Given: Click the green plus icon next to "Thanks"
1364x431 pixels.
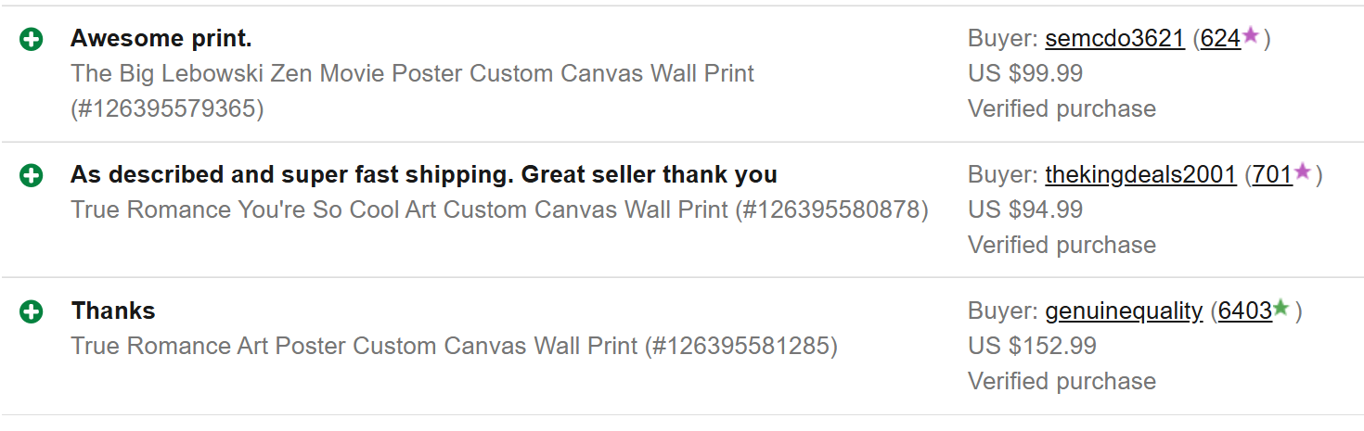Looking at the screenshot, I should pyautogui.click(x=32, y=311).
